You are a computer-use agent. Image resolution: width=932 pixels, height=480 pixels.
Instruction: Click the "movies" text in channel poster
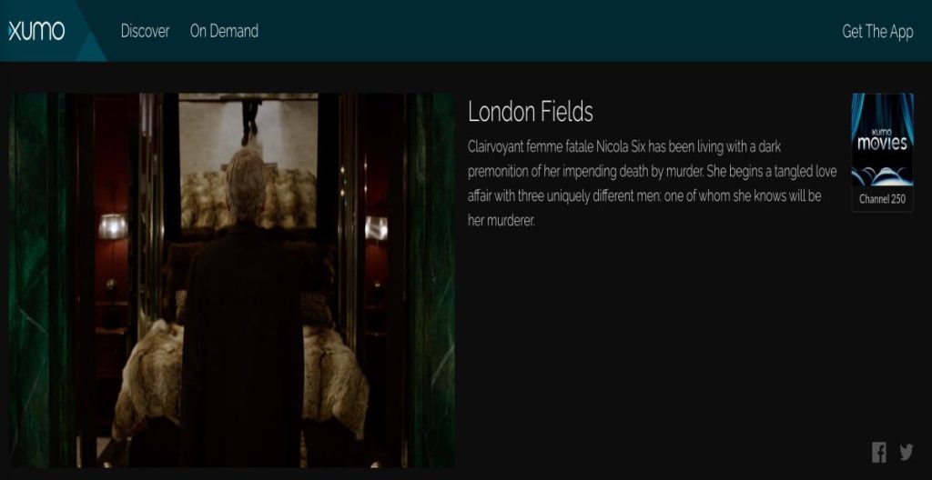pyautogui.click(x=882, y=143)
